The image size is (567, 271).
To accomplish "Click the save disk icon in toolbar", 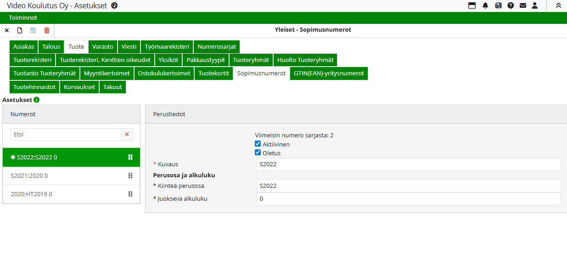I will [x=33, y=30].
